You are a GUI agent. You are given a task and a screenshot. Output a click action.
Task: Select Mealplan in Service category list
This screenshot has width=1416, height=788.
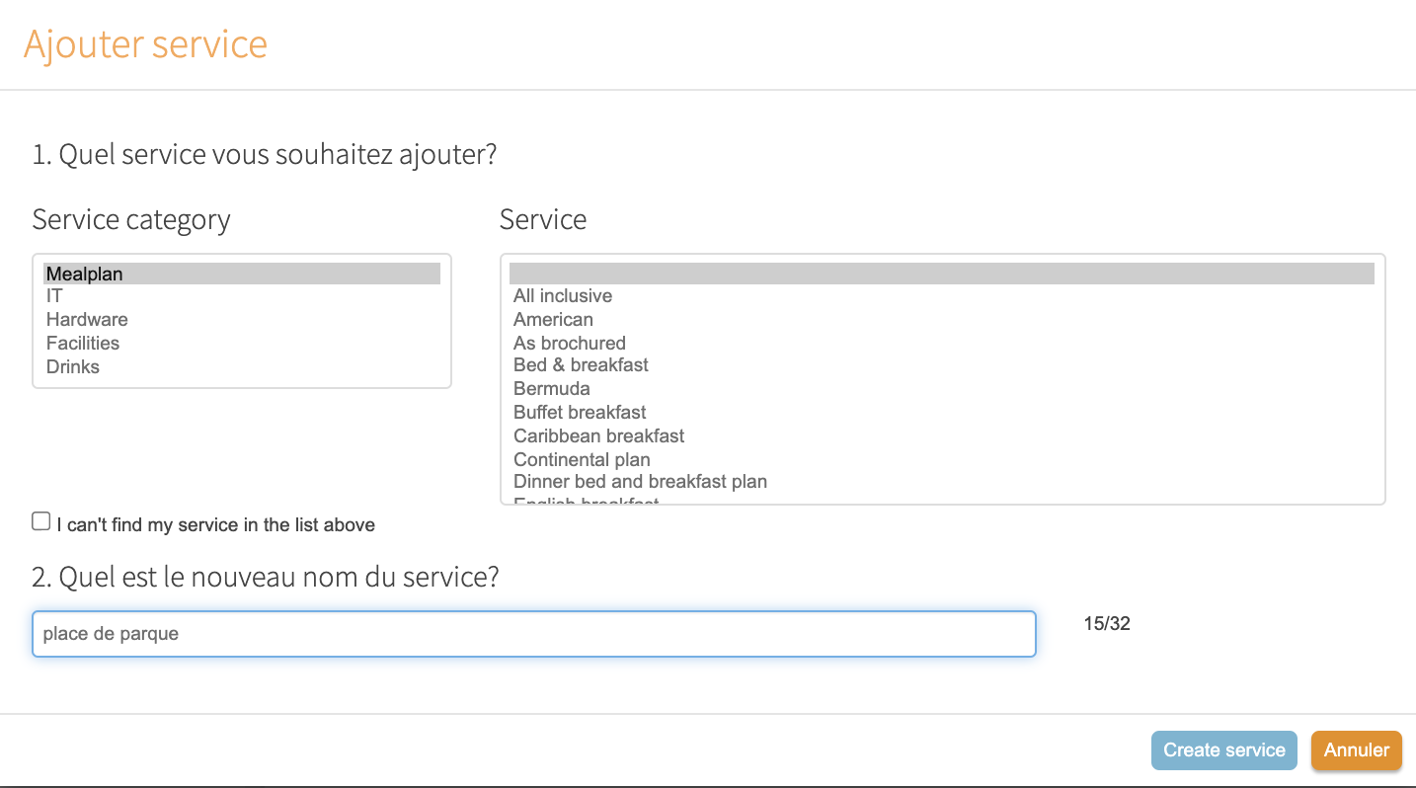point(85,275)
